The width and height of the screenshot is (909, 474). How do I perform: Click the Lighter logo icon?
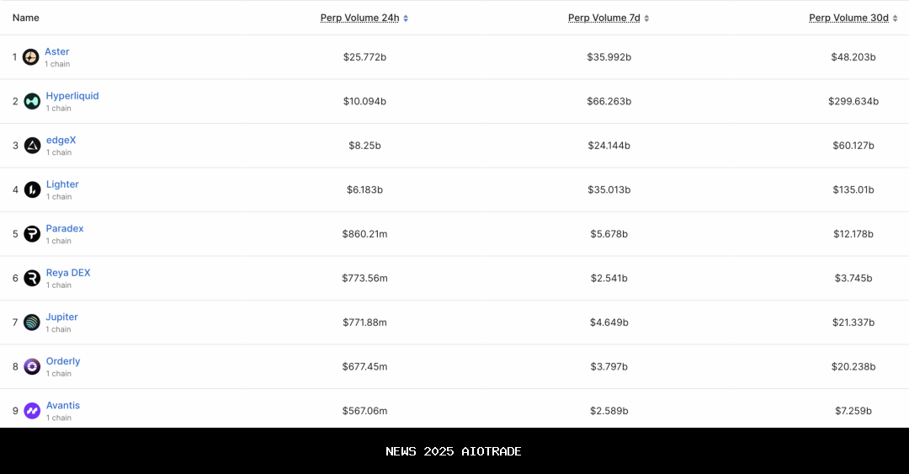point(32,189)
